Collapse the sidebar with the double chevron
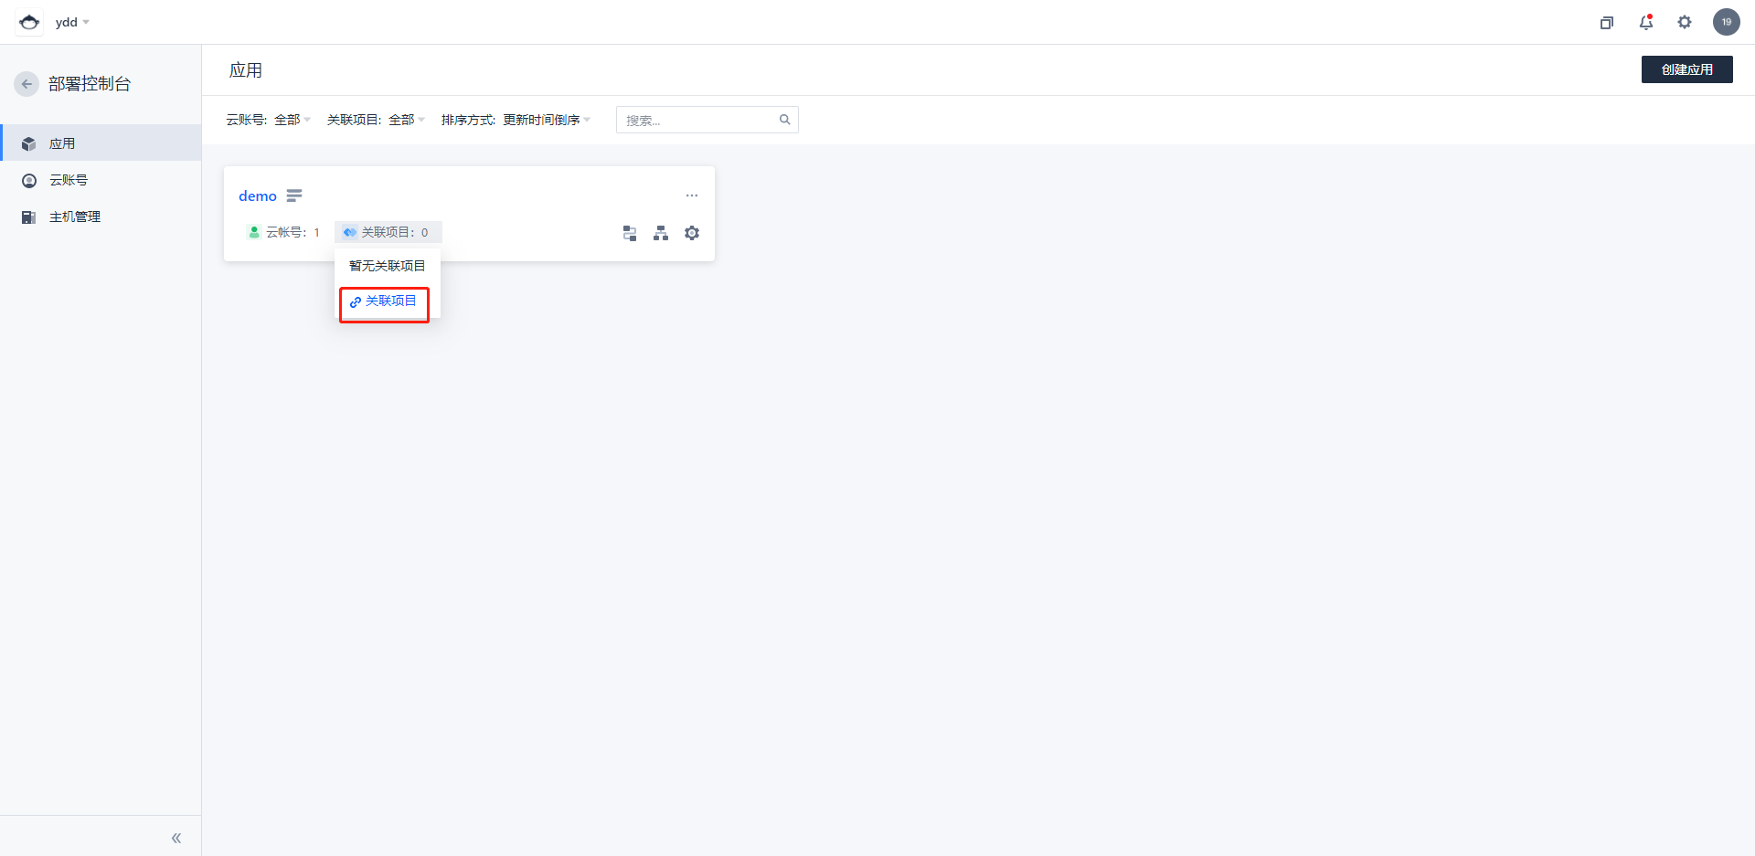Screen dimensions: 1755x856 click(x=176, y=838)
